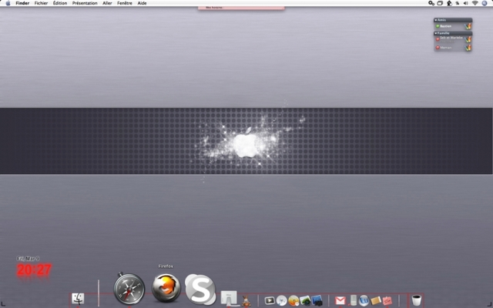The width and height of the screenshot is (493, 308).
Task: Select contact Maman in buddy list
Action: pos(446,48)
